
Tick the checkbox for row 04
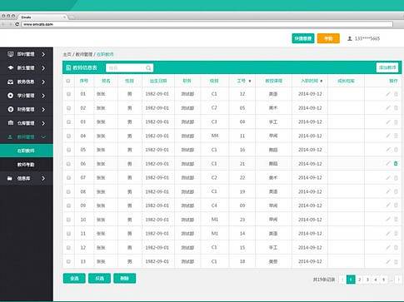68,136
